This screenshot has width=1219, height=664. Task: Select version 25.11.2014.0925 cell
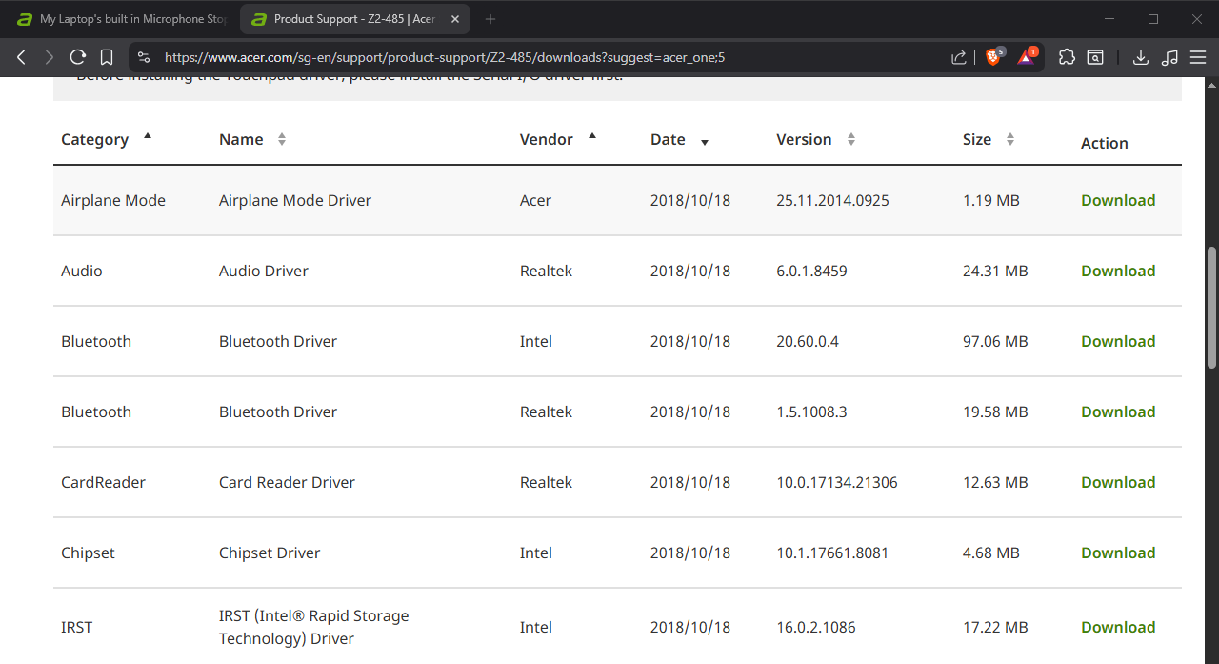(832, 200)
